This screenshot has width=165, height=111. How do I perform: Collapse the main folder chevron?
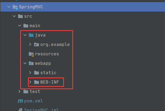(x=20, y=26)
